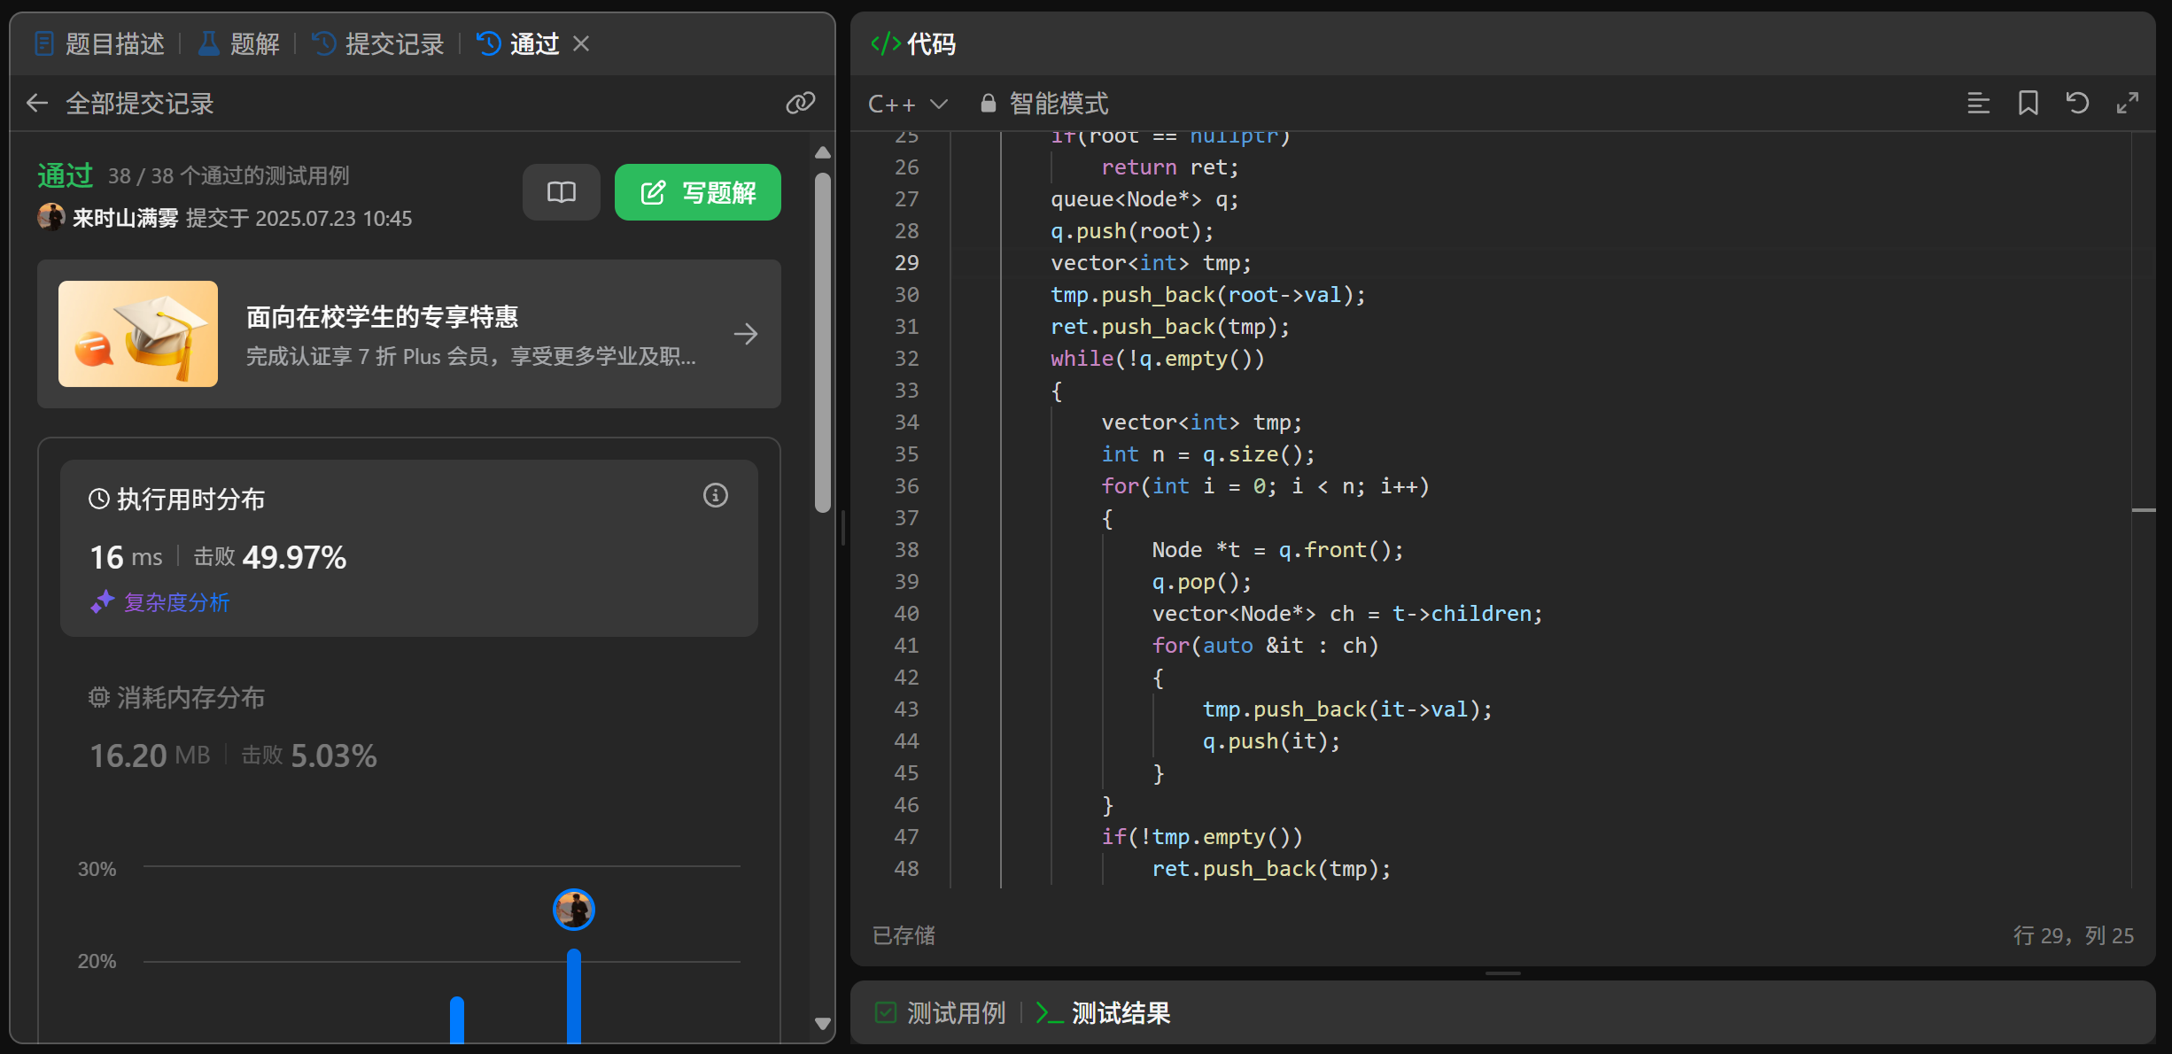Screen dimensions: 2172x1054
Task: Click on code line 'queue<Node*> q;'
Action: point(1144,199)
